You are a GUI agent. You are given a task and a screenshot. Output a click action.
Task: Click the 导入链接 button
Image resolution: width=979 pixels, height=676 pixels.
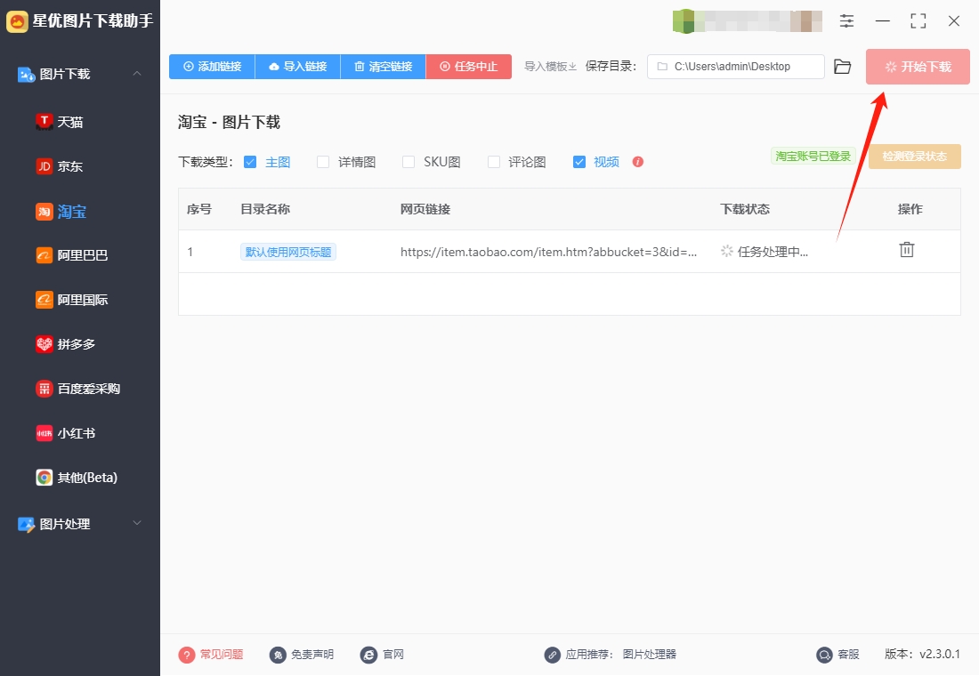(298, 66)
